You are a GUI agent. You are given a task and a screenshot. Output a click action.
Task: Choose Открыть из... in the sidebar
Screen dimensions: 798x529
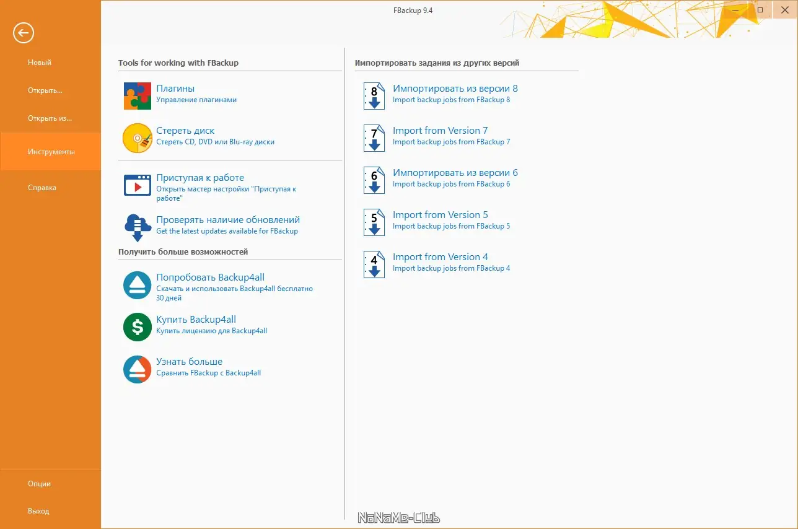[50, 118]
